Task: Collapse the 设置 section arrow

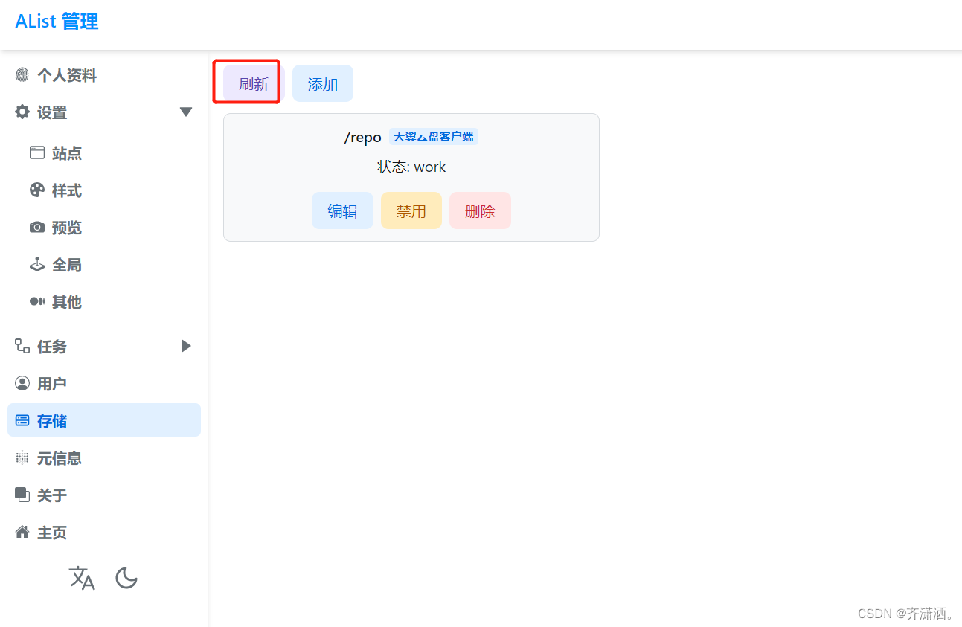Action: (186, 112)
